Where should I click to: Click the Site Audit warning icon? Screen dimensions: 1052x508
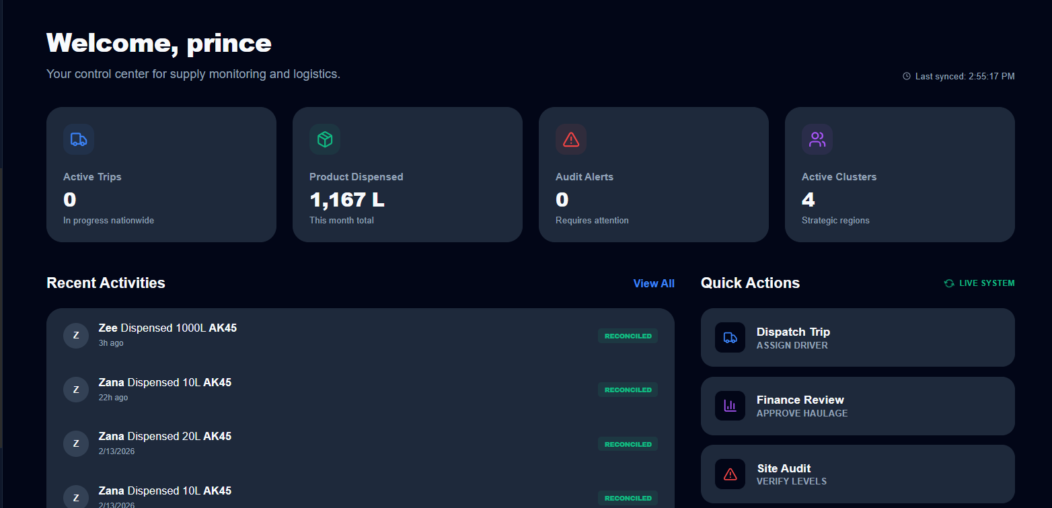click(730, 474)
